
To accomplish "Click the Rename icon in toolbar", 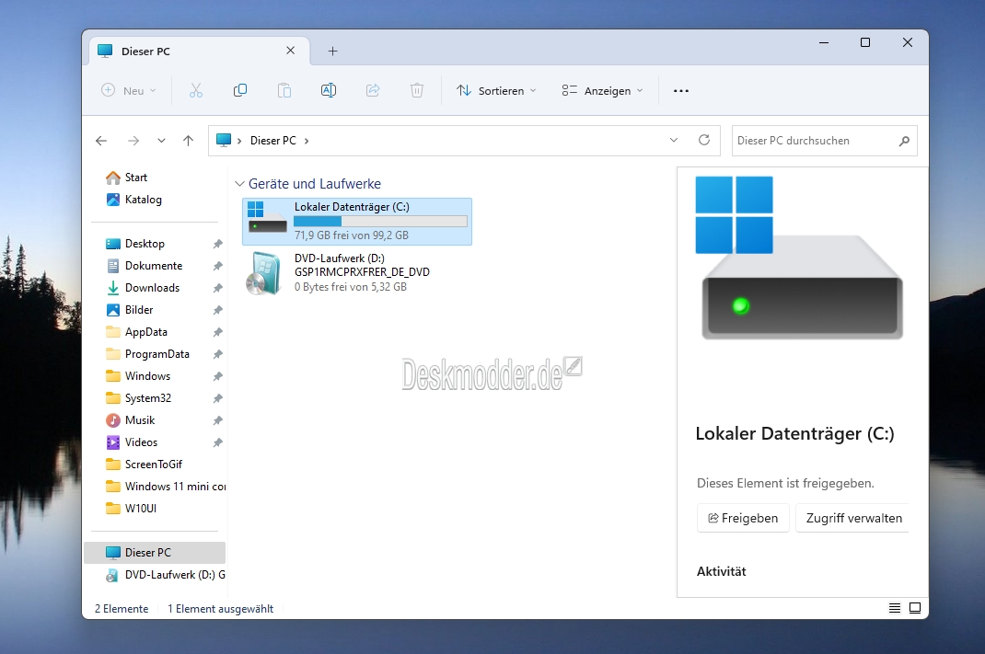I will tap(329, 90).
